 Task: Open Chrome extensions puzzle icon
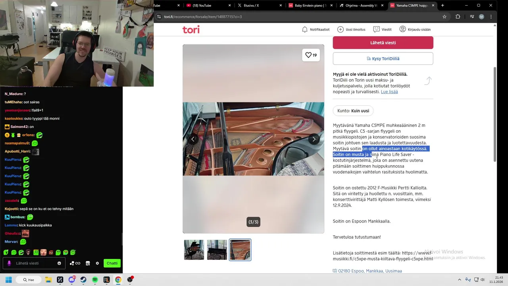(458, 17)
